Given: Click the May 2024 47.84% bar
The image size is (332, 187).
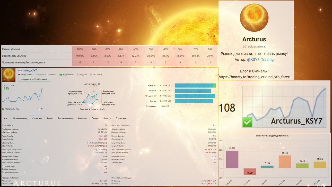Looking at the screenshot, I should [x=232, y=159].
